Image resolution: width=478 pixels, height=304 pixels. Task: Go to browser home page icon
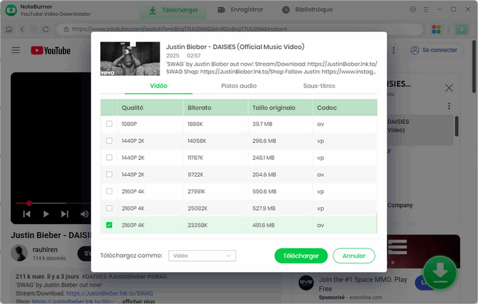pyautogui.click(x=9, y=29)
